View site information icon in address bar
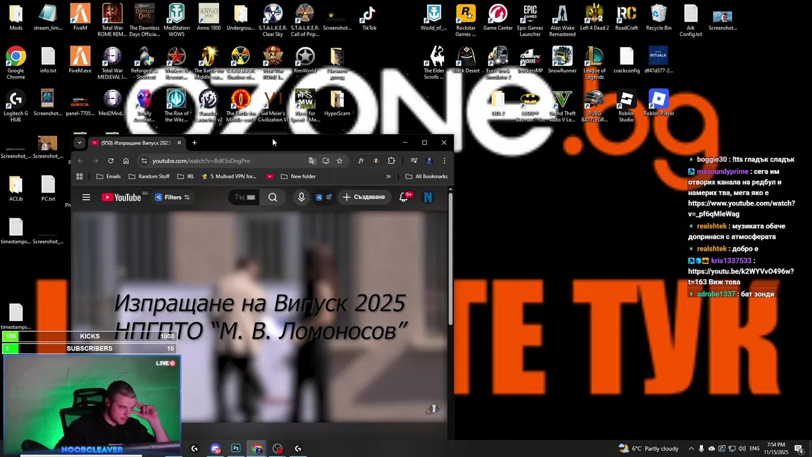Viewport: 812px width, 457px height. coord(144,161)
